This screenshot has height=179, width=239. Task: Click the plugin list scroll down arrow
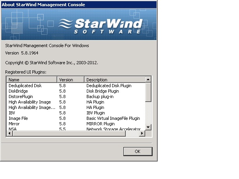[148, 127]
